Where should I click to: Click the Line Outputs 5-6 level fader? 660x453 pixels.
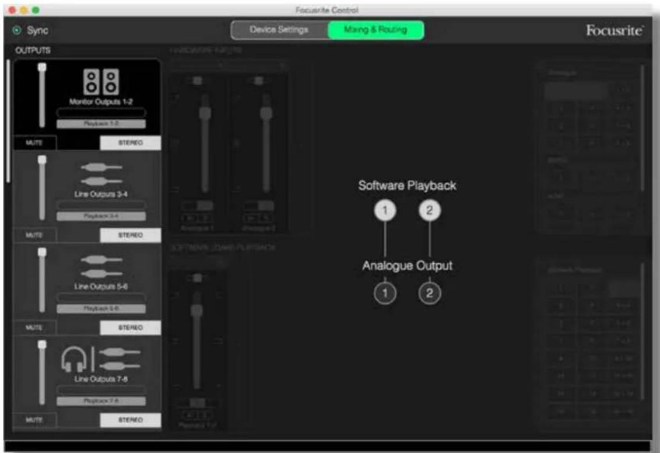pos(41,280)
